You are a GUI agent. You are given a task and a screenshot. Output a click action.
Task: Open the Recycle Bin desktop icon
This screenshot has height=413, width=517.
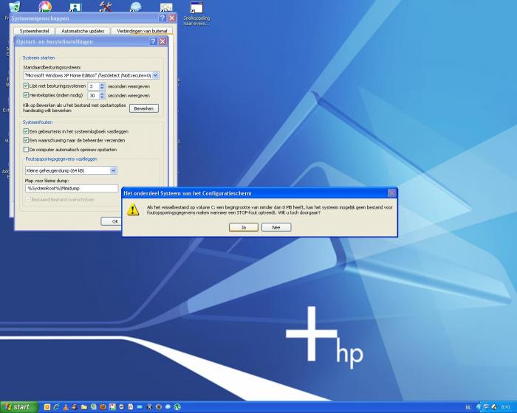click(x=15, y=6)
